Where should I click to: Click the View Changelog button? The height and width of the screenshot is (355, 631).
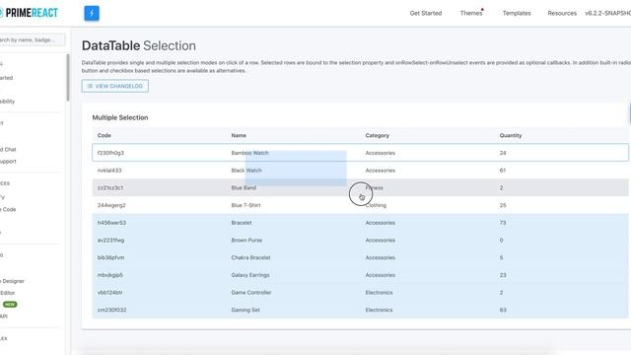115,86
